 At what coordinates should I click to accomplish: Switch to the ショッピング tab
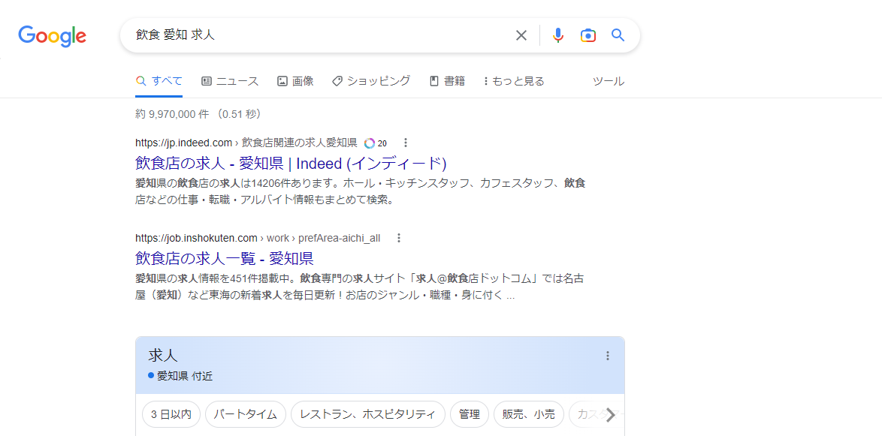click(371, 82)
